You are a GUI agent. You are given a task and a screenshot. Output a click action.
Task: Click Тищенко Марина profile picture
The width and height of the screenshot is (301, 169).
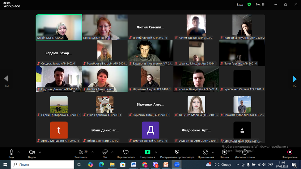[x=196, y=105]
